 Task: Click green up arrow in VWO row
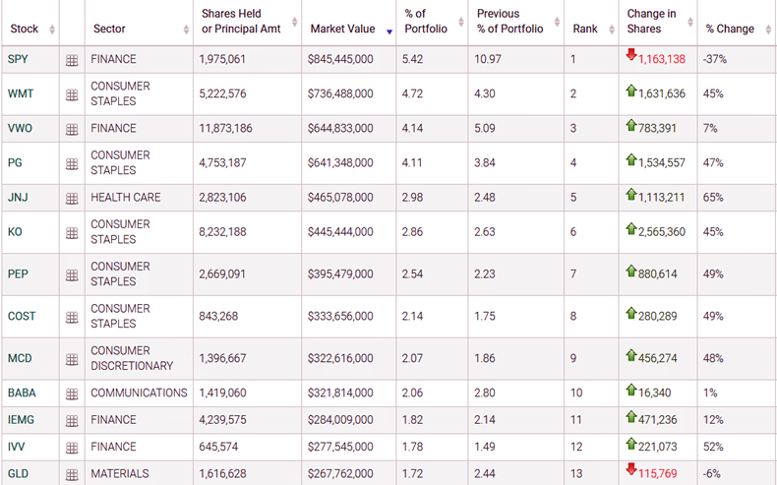[x=631, y=125]
